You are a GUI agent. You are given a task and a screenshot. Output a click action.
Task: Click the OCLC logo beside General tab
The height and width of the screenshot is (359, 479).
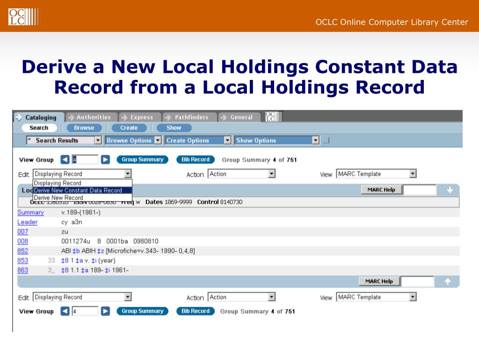pyautogui.click(x=274, y=116)
